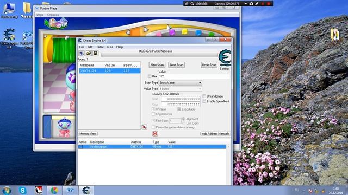Open the Edit menu in Cheat Engine
Viewport: 348px width, 195px height.
click(90, 47)
